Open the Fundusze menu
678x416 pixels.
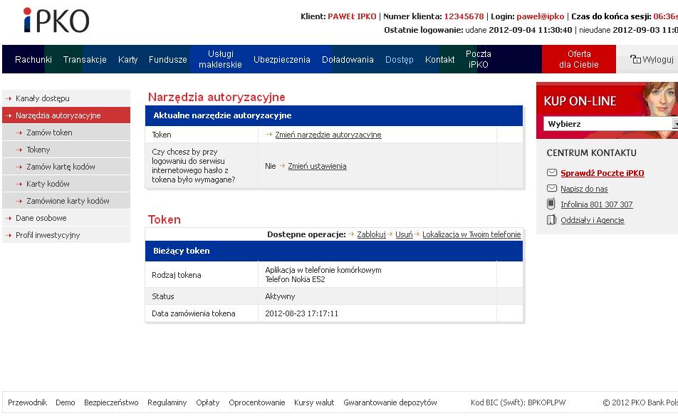tap(168, 59)
